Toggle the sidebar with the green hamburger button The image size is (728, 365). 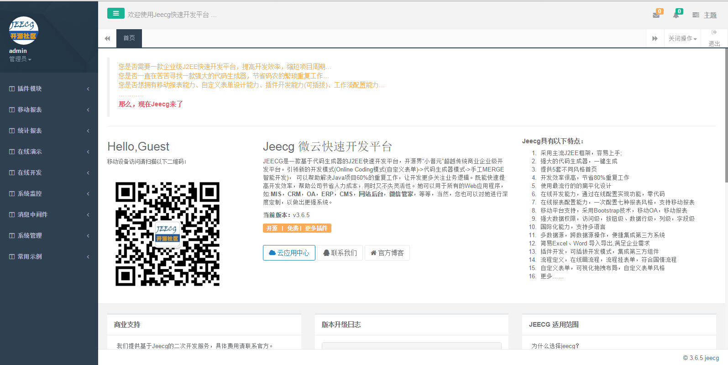(116, 13)
